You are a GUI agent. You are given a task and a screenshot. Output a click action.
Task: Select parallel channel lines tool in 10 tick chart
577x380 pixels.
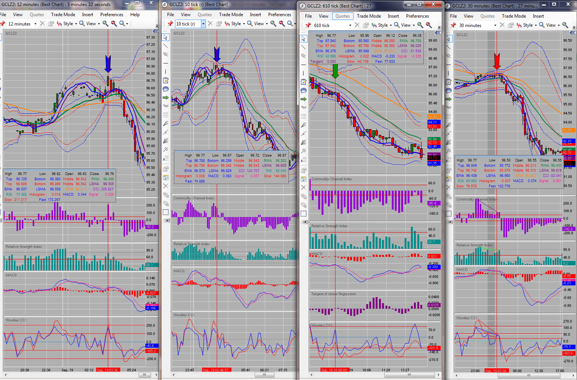click(166, 54)
